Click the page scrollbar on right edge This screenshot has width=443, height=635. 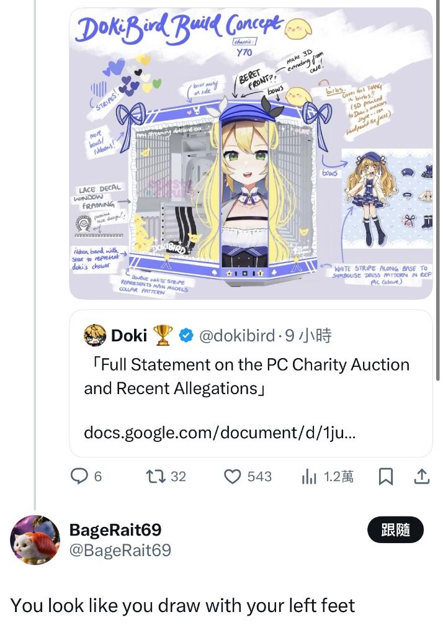coord(438,191)
